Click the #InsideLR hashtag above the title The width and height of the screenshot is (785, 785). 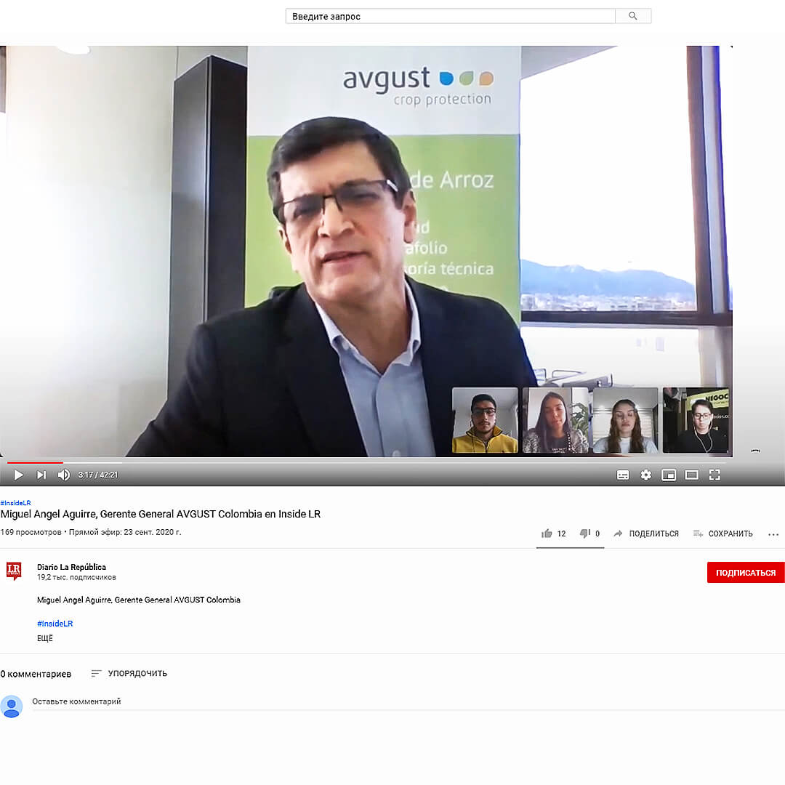pos(15,503)
